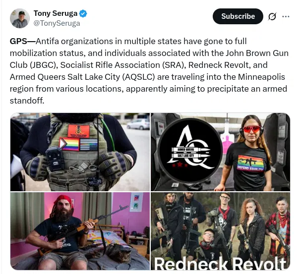298x274 pixels.
Task: Click the circular AQ Salt Lake City logo
Action: click(x=190, y=150)
